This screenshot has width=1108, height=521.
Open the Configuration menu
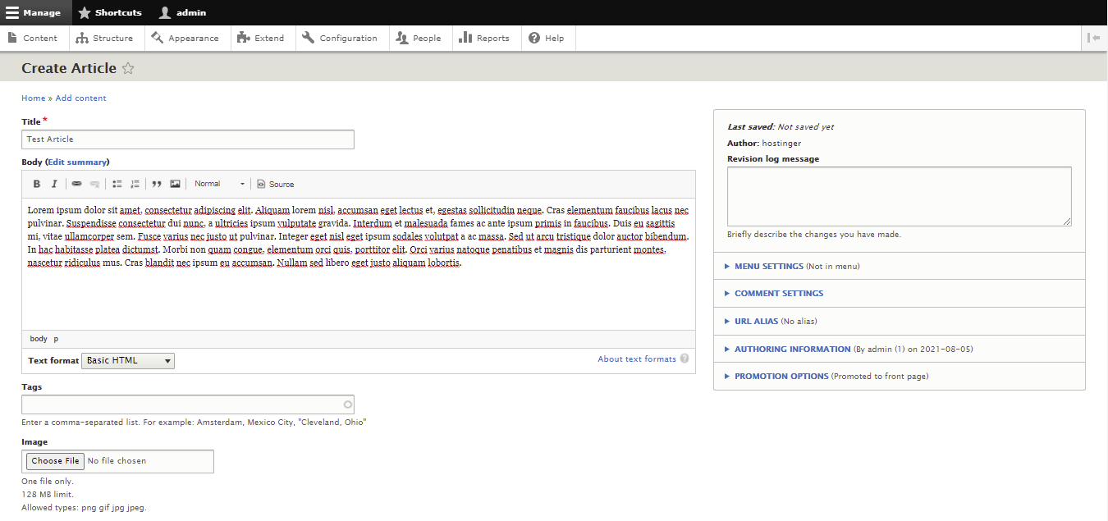(x=340, y=39)
